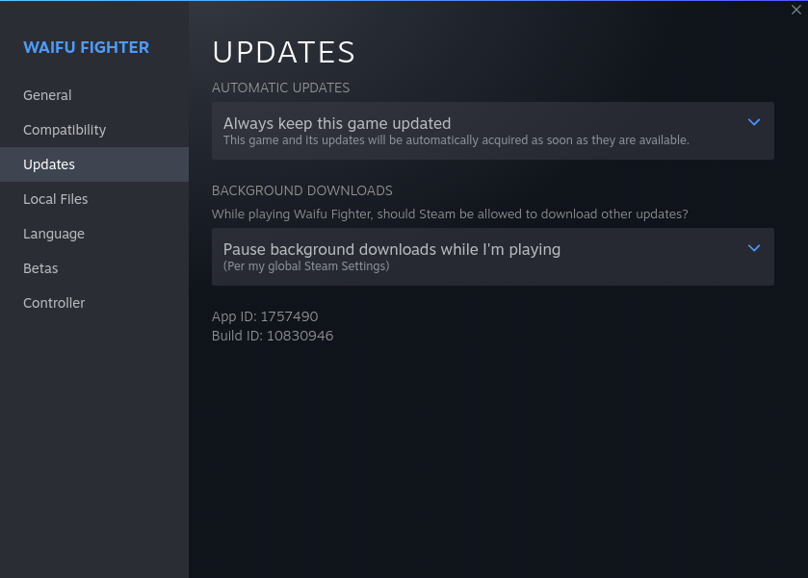The width and height of the screenshot is (808, 578).
Task: Click the Build ID 10830946 text
Action: [273, 336]
